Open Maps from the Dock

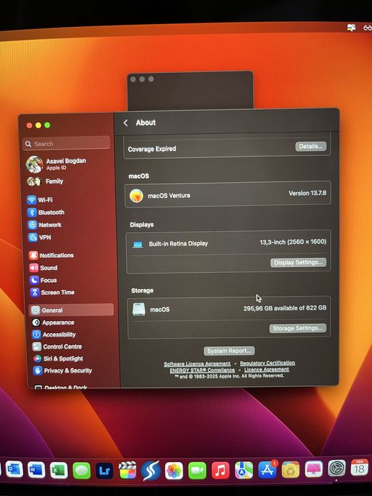click(x=244, y=470)
